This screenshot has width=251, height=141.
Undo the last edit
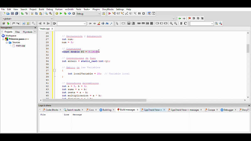click(x=22, y=13)
